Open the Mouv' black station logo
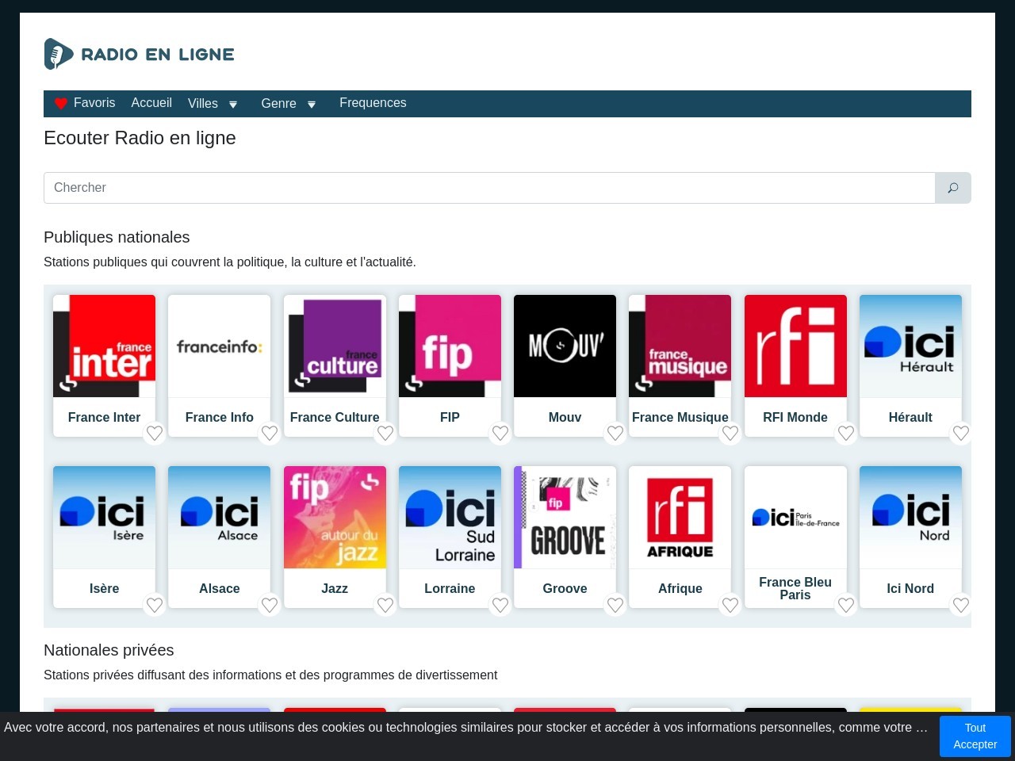The width and height of the screenshot is (1015, 761). point(565,346)
